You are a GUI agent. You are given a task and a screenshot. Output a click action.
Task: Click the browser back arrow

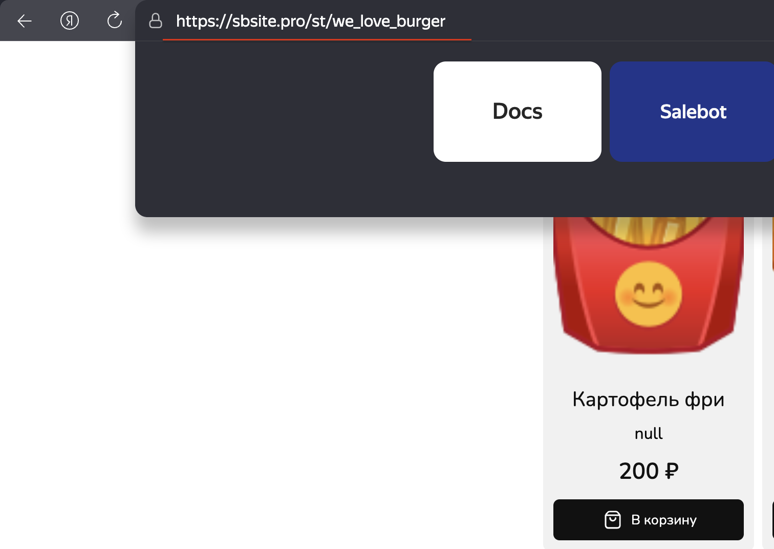tap(25, 21)
